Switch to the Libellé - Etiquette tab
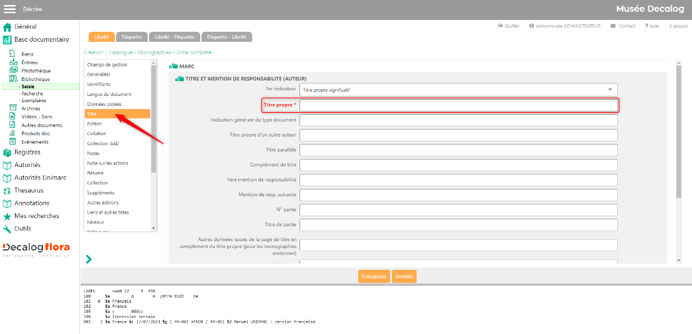 click(175, 37)
